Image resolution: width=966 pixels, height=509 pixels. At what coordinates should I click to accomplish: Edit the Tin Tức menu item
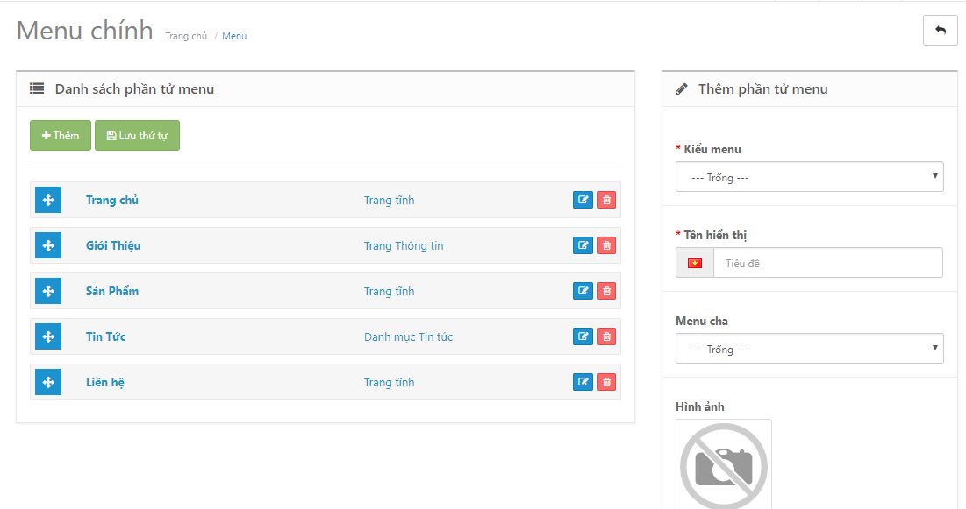pyautogui.click(x=583, y=336)
